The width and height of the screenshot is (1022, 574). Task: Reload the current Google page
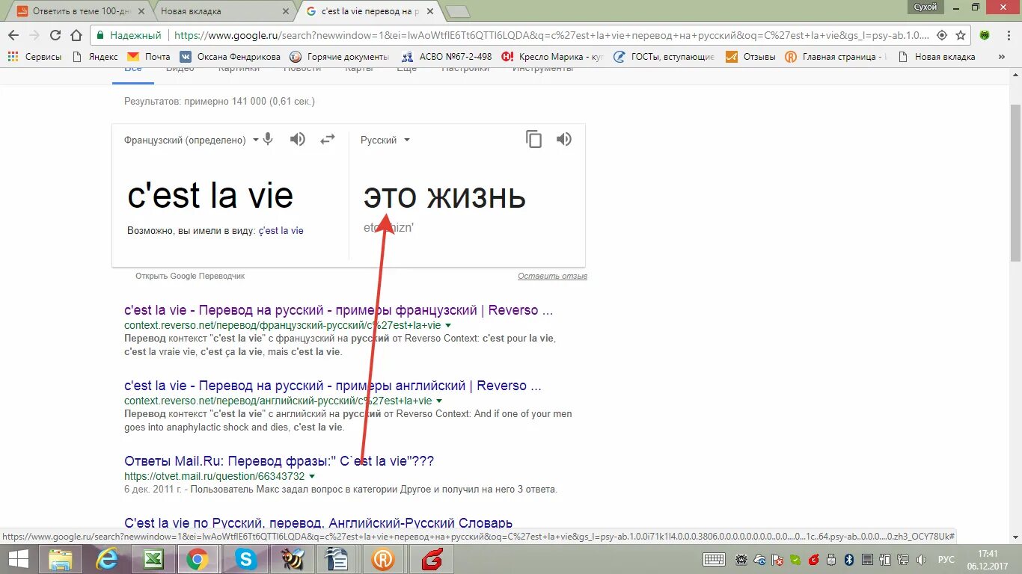point(55,35)
